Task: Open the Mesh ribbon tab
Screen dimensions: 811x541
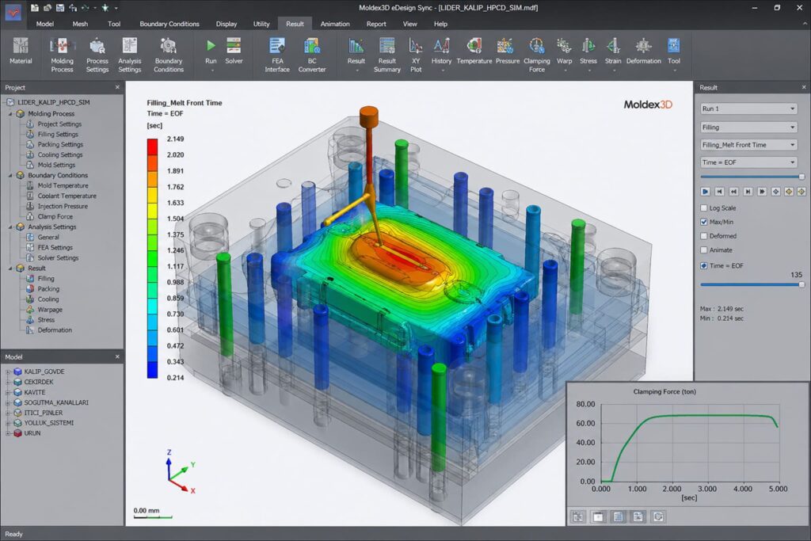Action: coord(80,24)
